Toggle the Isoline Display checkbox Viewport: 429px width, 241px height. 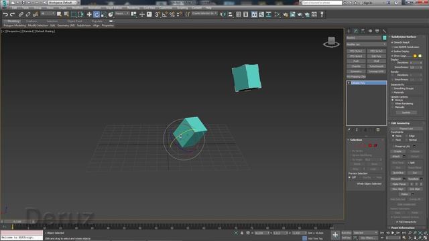[392, 52]
